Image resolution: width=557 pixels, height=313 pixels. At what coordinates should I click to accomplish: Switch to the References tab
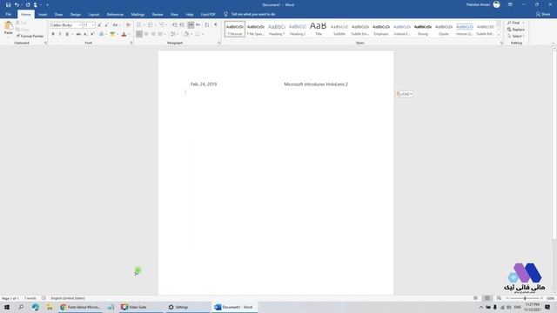(x=115, y=15)
